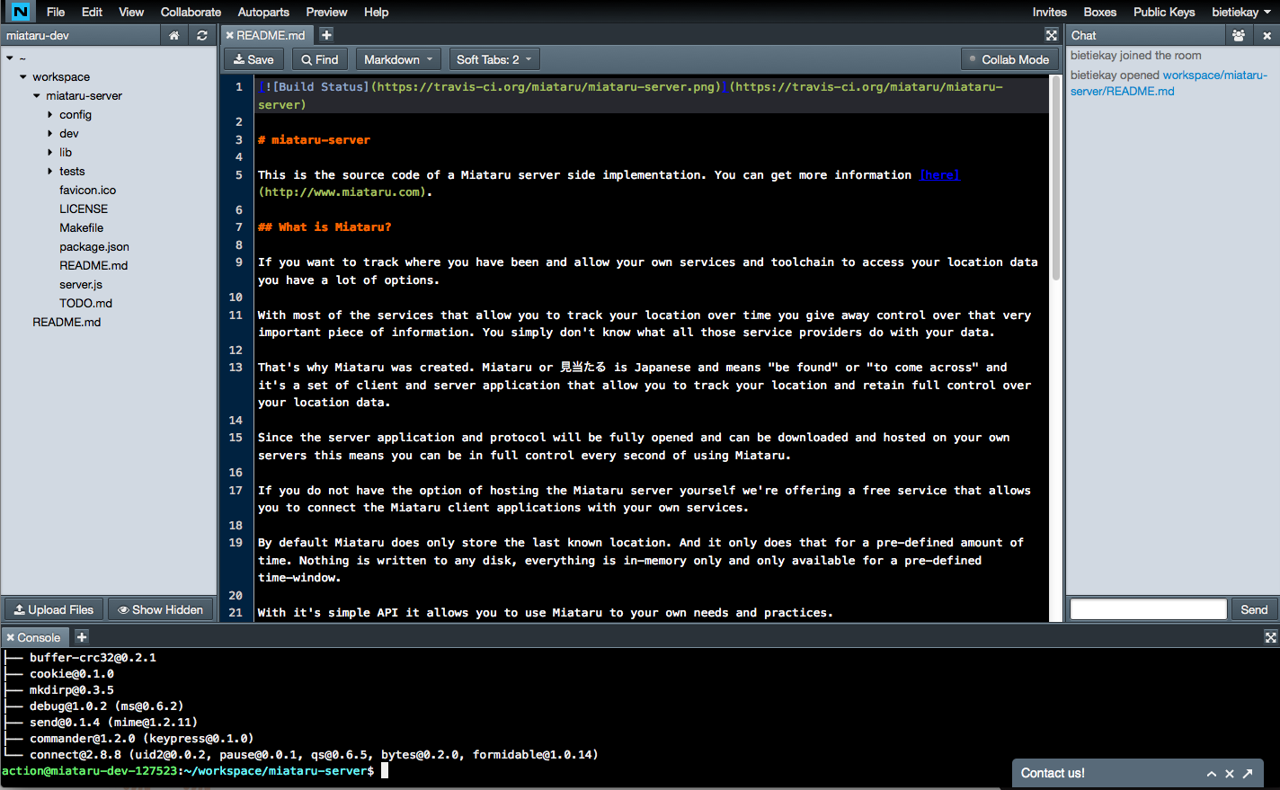Image resolution: width=1280 pixels, height=790 pixels.
Task: Close the README.md editor tab
Action: point(230,35)
